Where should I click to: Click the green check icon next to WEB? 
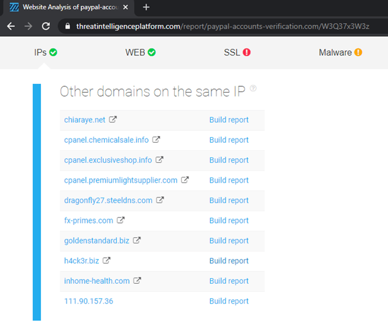tap(152, 52)
